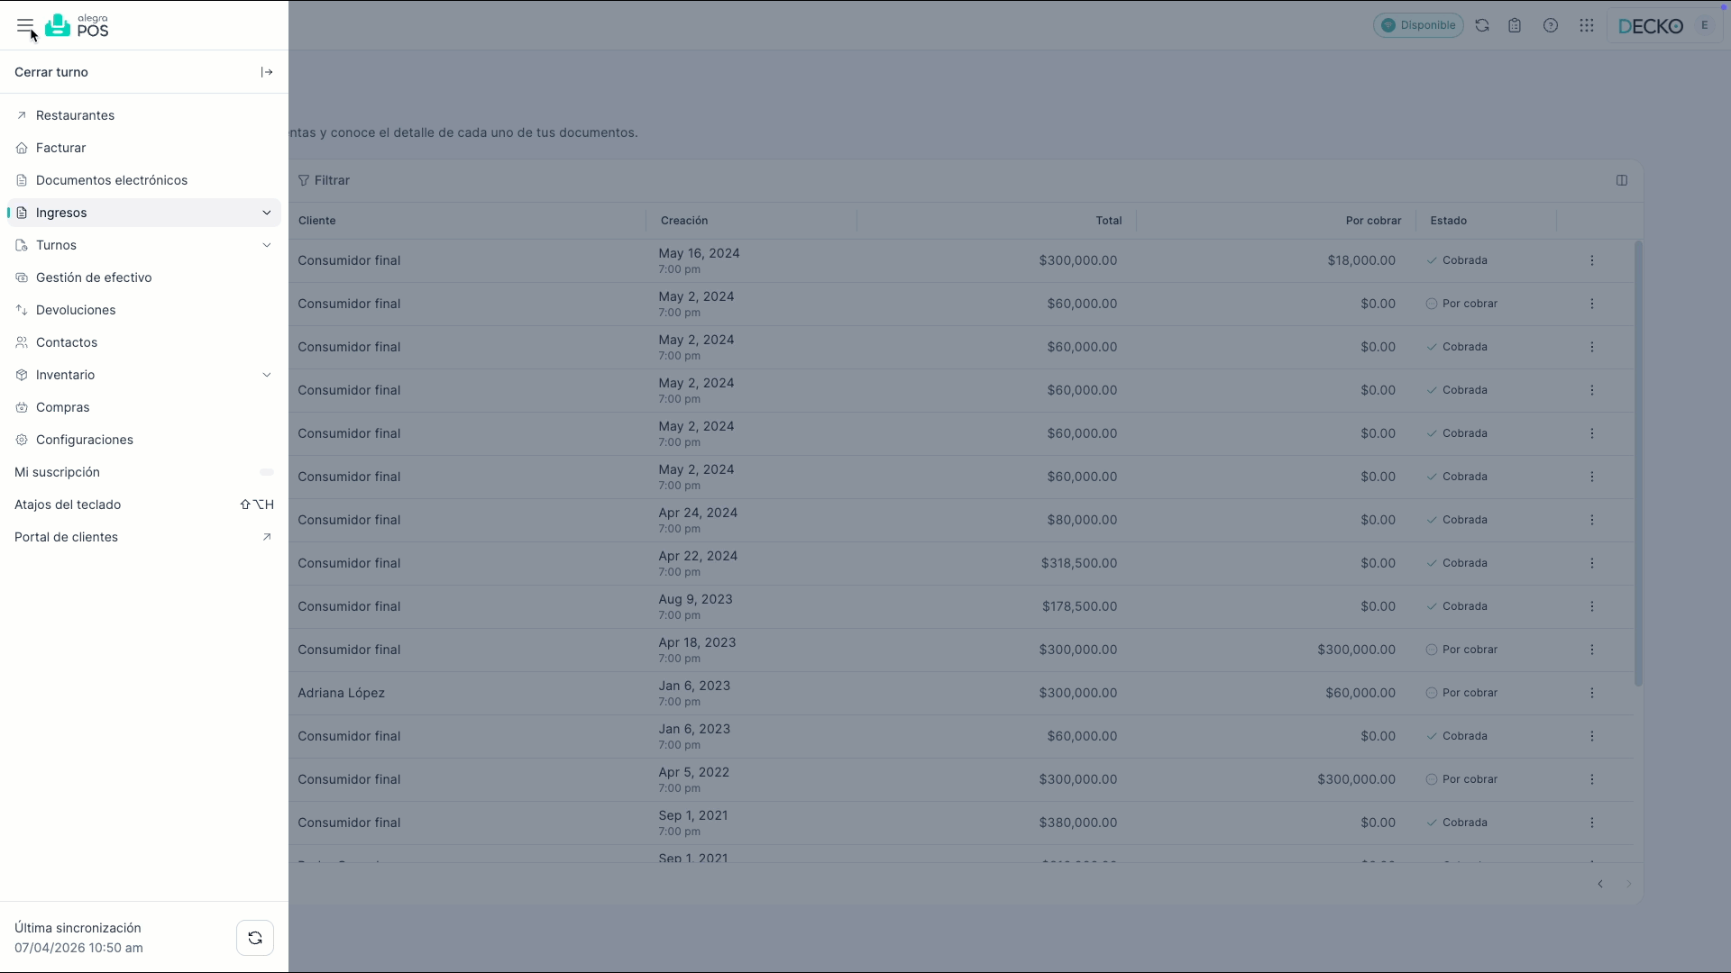1731x973 pixels.
Task: Open Portal de clientes link
Action: pos(66,537)
